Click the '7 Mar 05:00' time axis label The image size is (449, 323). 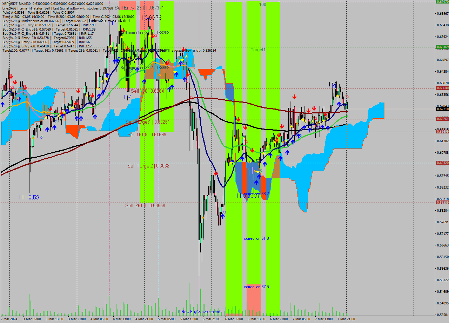301,319
